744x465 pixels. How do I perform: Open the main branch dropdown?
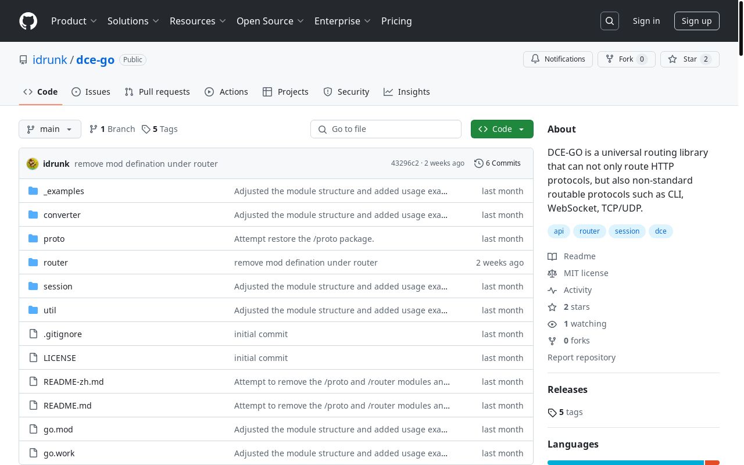point(50,129)
